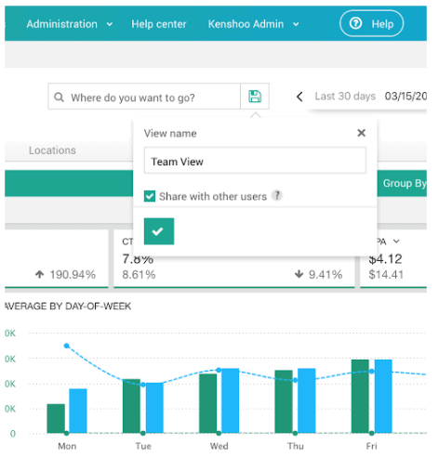439x458 pixels.
Task: Click the question mark icon in Help button
Action: click(x=355, y=23)
